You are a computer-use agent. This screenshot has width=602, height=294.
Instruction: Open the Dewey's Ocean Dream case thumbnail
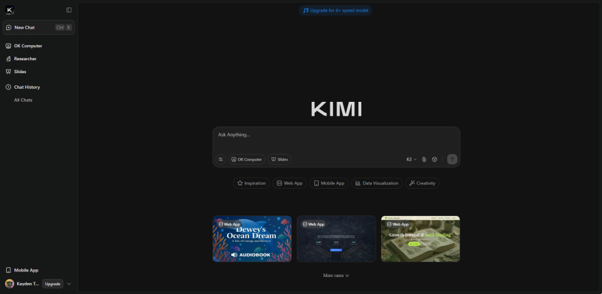click(252, 239)
